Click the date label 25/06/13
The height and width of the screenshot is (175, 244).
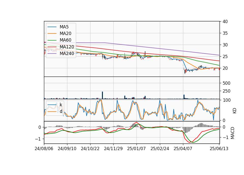click(x=219, y=149)
